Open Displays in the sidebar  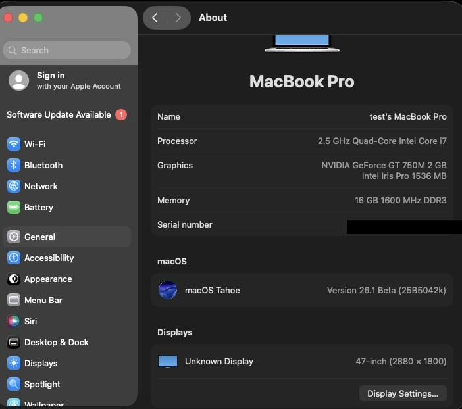coord(41,363)
